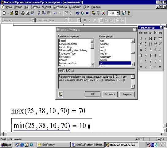Viewport: 167px width, 148px height.
Task: Select Fourier Transform category
Action: [x=68, y=63]
